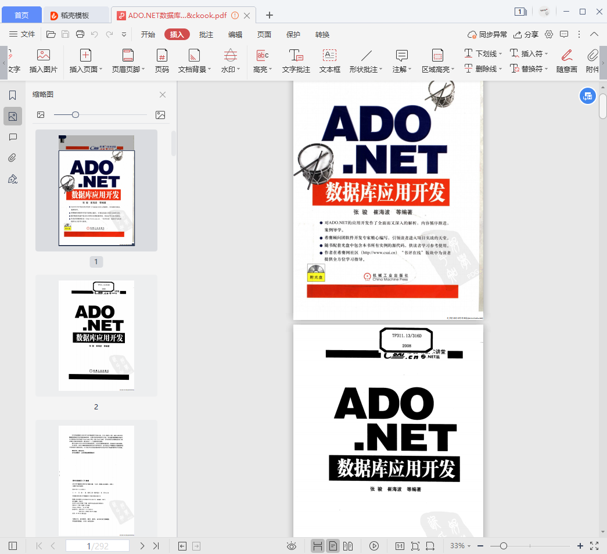Open the attachments panel via paperclip sidebar icon
The image size is (607, 554).
(x=13, y=157)
